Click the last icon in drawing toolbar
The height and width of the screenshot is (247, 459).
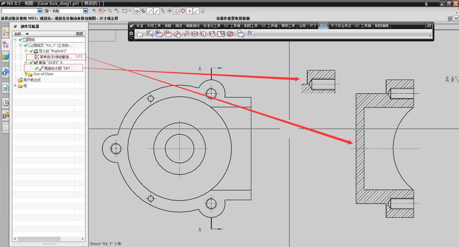251,34
